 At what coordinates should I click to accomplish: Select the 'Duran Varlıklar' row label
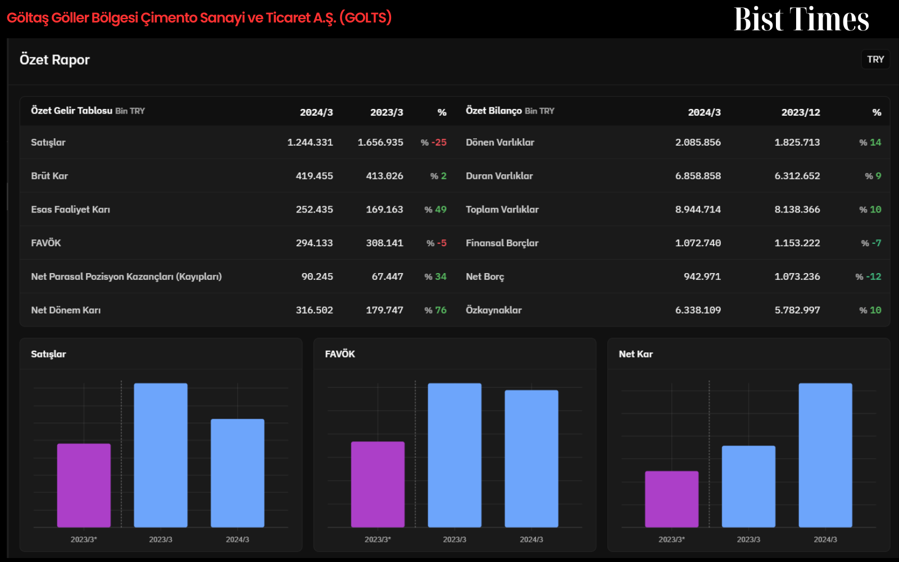coord(500,176)
